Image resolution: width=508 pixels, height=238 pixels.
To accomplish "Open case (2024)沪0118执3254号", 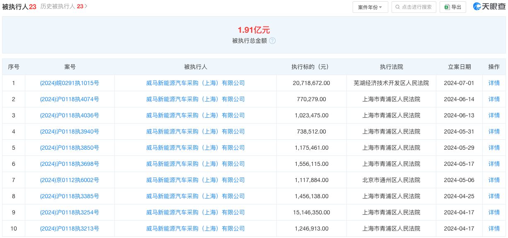I will tap(70, 212).
